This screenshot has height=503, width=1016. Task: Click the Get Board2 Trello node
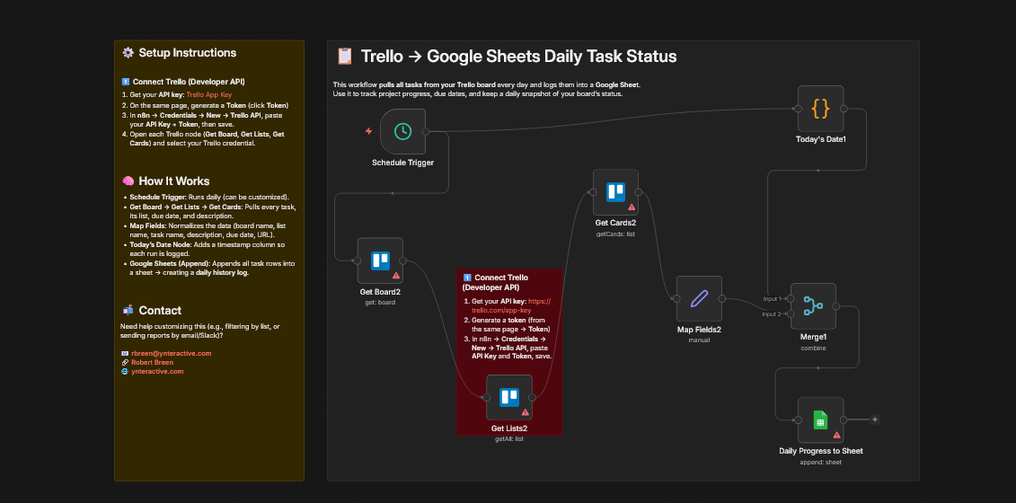click(380, 260)
